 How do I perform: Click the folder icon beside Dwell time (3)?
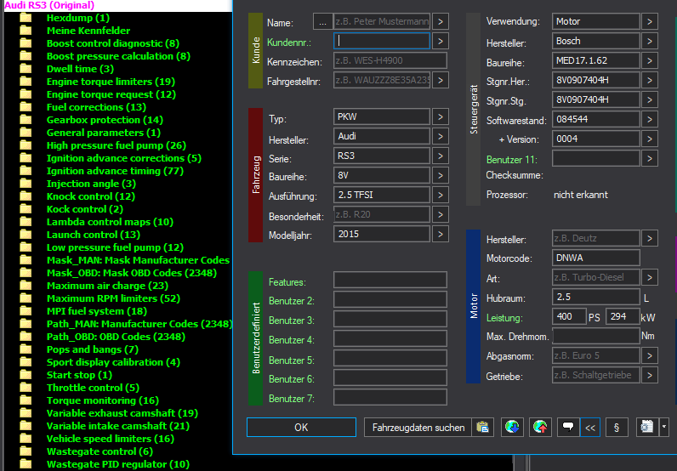point(26,69)
